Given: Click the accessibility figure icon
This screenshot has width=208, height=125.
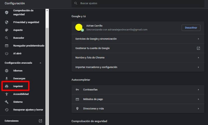Looking at the screenshot, I should coord(7,94).
